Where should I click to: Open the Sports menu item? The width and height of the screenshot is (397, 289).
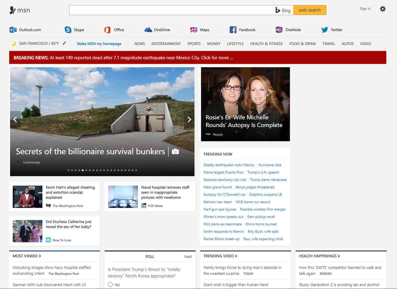(x=194, y=44)
